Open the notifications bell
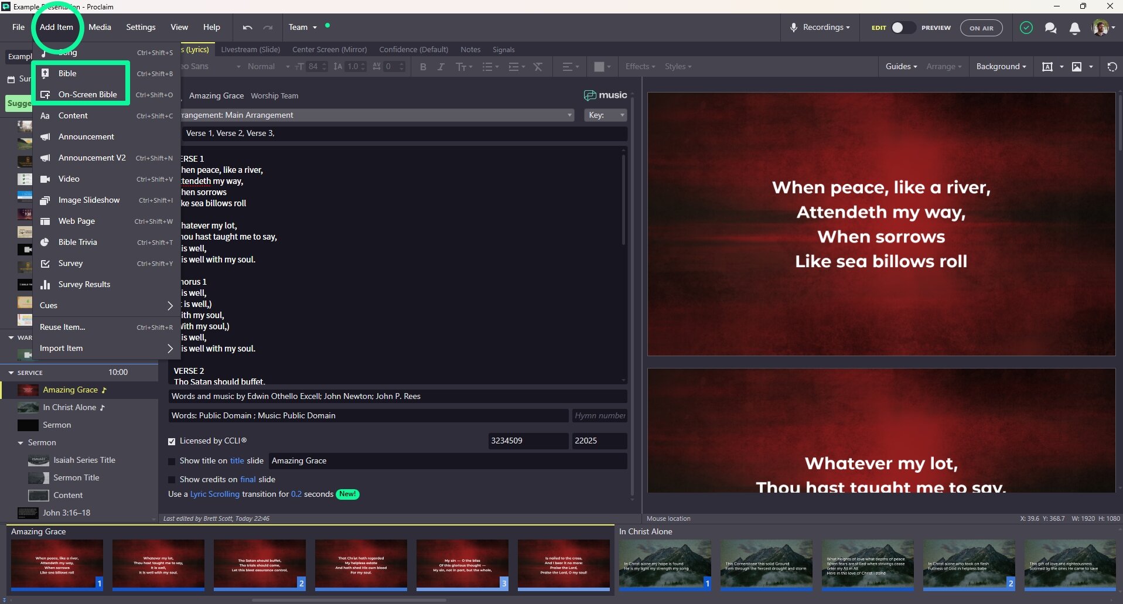This screenshot has width=1123, height=604. click(1074, 28)
